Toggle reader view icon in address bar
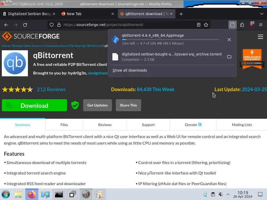 198,25
